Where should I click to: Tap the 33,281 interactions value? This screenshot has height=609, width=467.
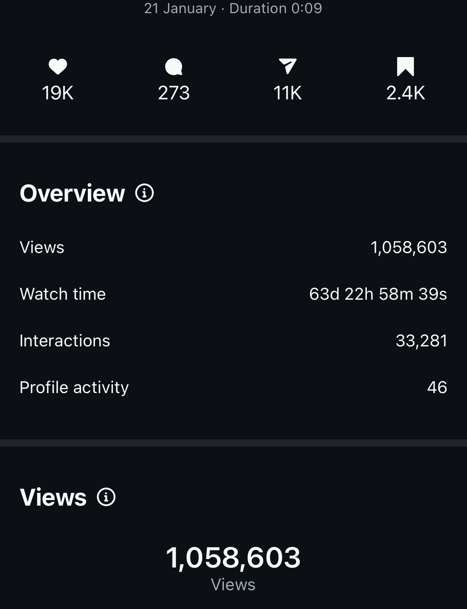coord(421,341)
